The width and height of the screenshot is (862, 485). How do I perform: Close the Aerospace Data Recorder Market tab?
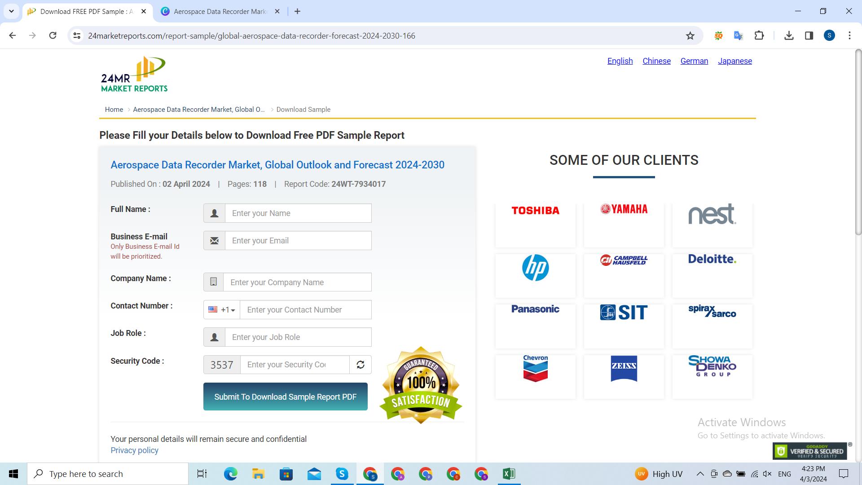coord(277,12)
